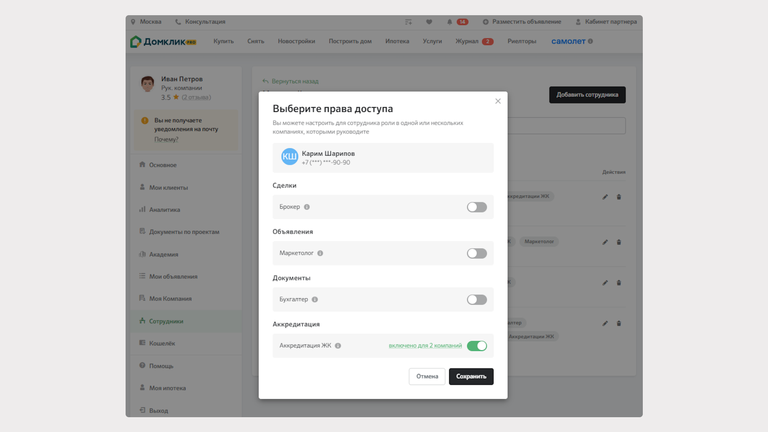Open Документы по проектам in the sidebar

[x=186, y=232]
